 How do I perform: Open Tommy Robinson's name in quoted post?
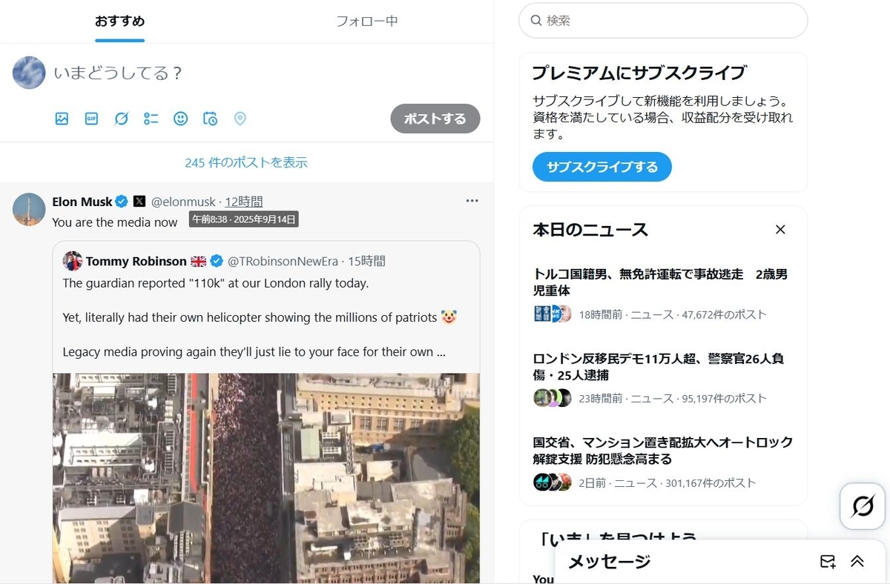coord(136,261)
